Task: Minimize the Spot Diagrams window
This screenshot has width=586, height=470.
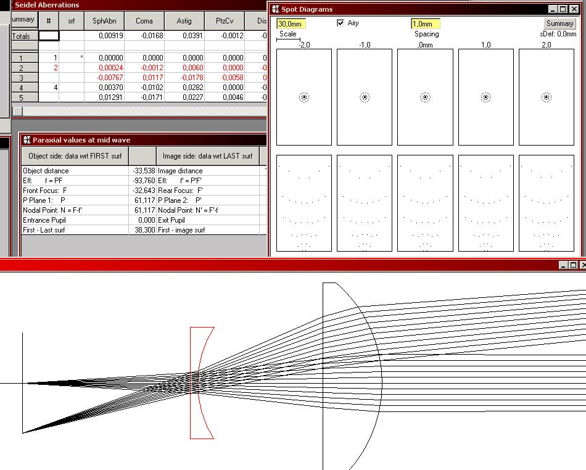Action: (x=554, y=9)
